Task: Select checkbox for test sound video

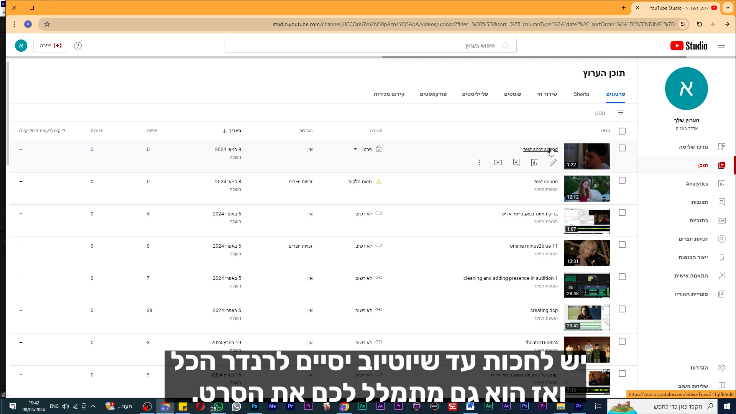Action: coord(622,180)
